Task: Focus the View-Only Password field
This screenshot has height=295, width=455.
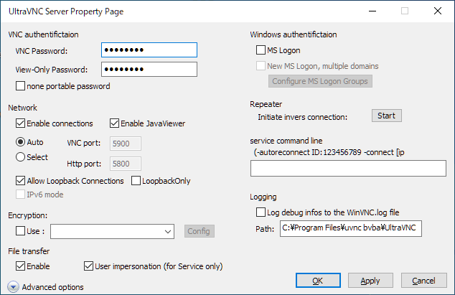Action: point(149,69)
